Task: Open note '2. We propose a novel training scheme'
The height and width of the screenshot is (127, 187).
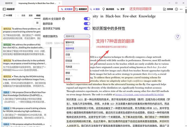Action: tap(24, 113)
